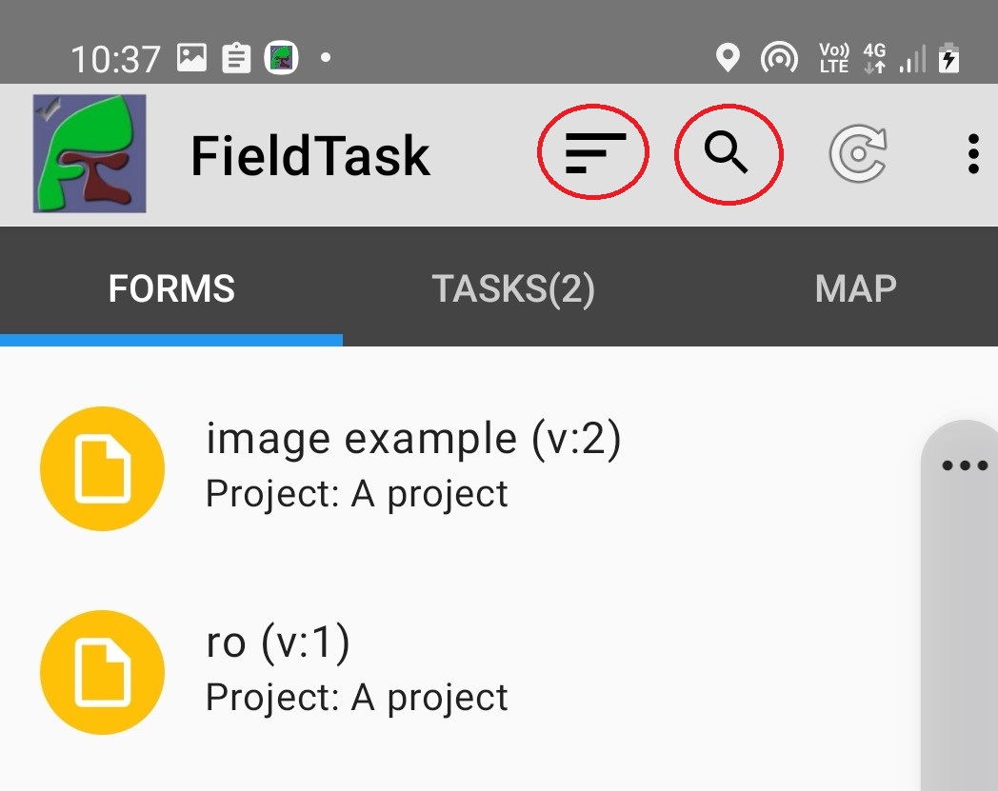Switch to the FORMS tab
998x791 pixels.
(171, 288)
